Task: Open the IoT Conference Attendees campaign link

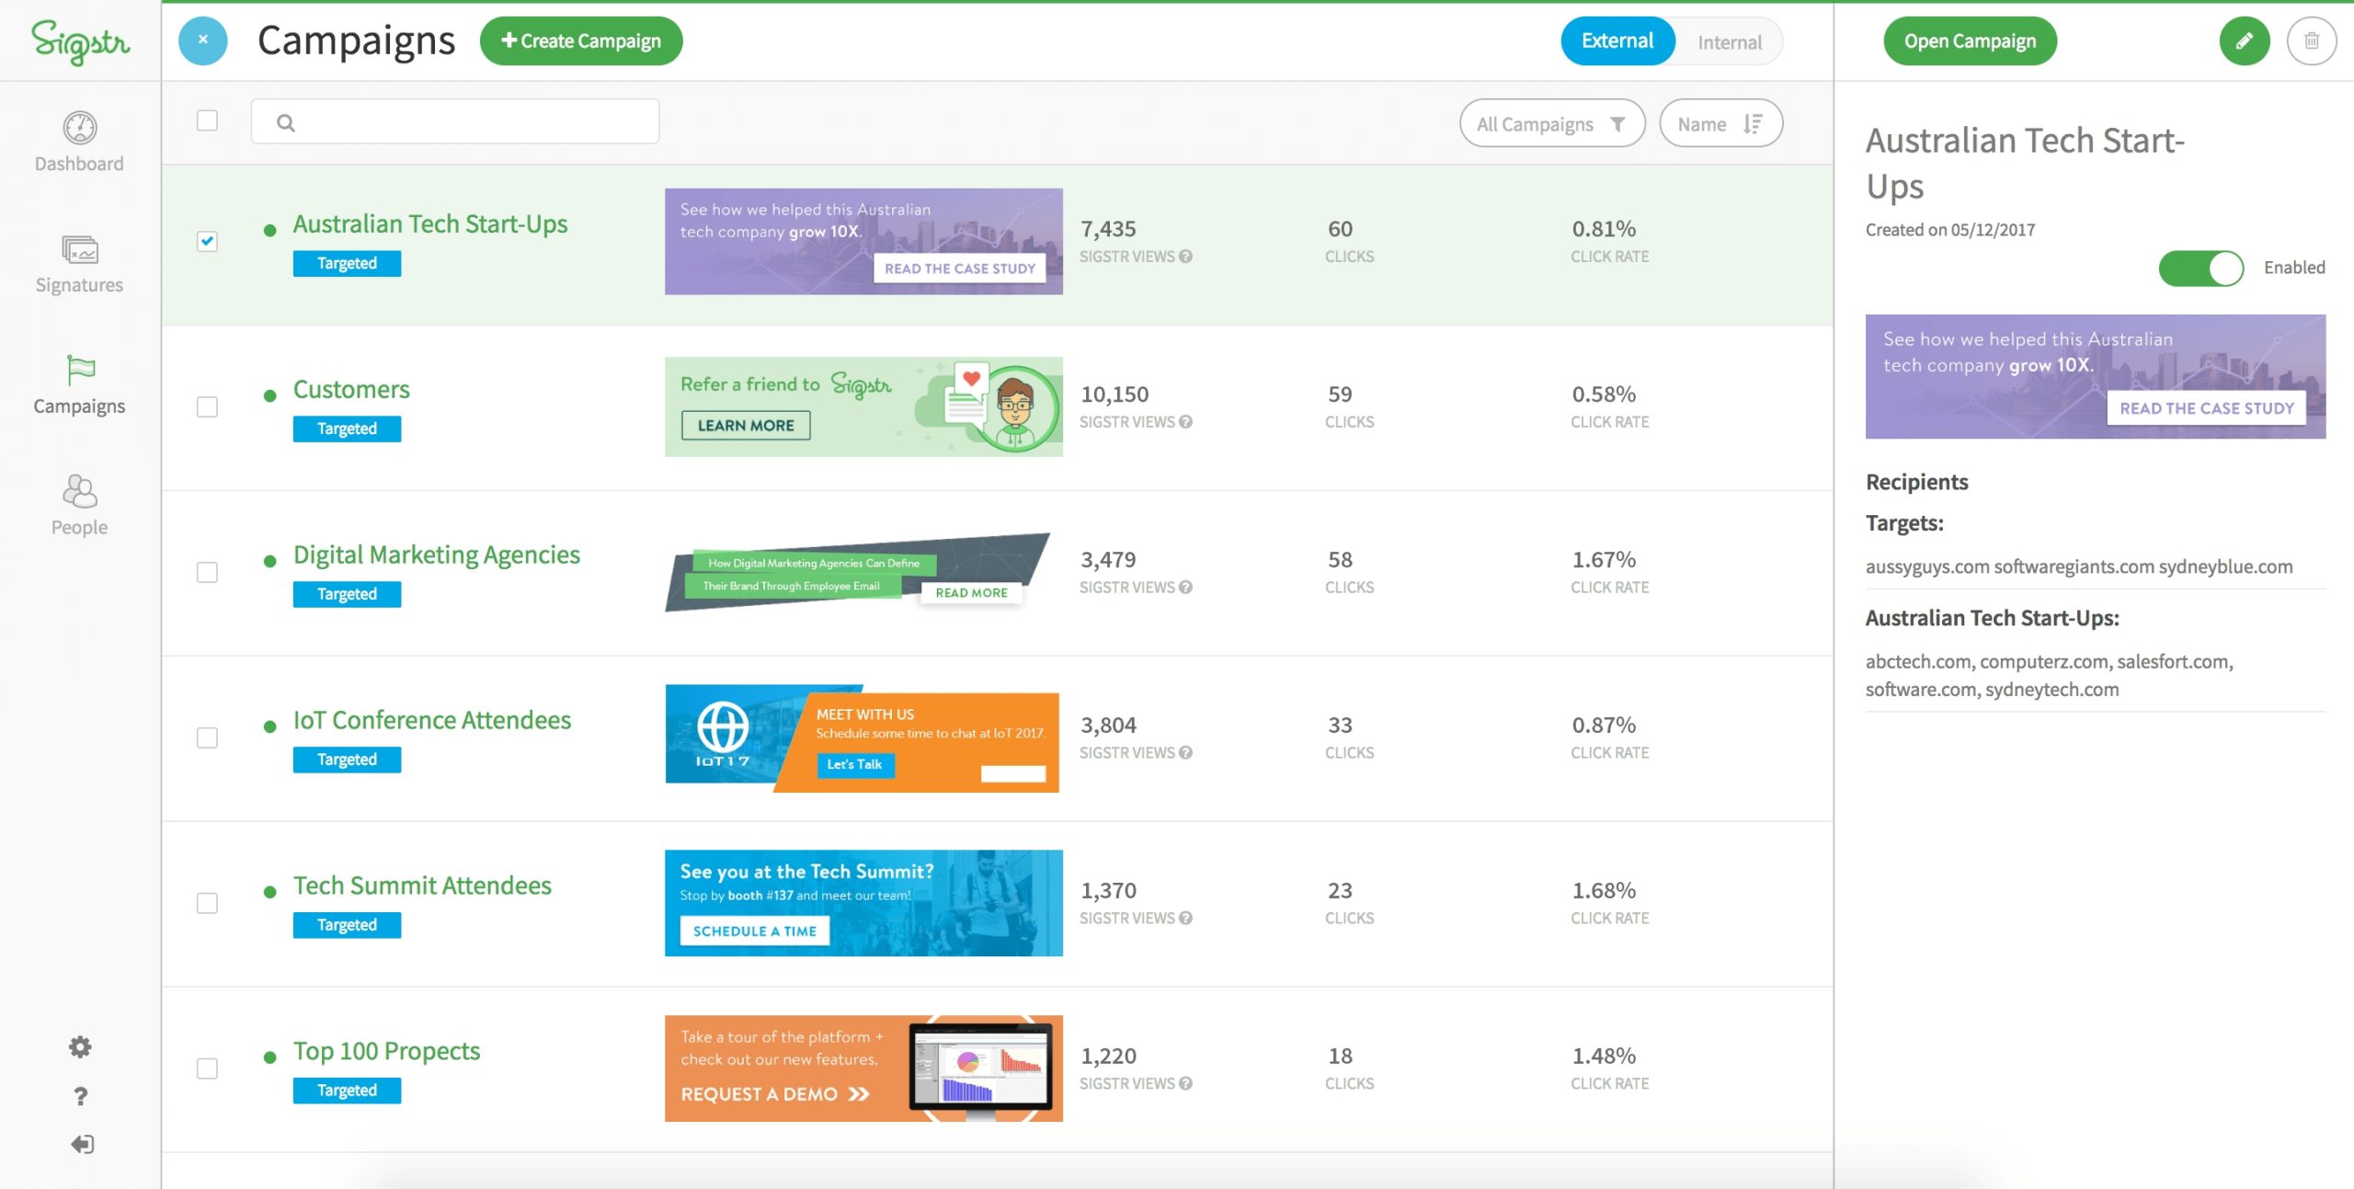Action: (x=432, y=720)
